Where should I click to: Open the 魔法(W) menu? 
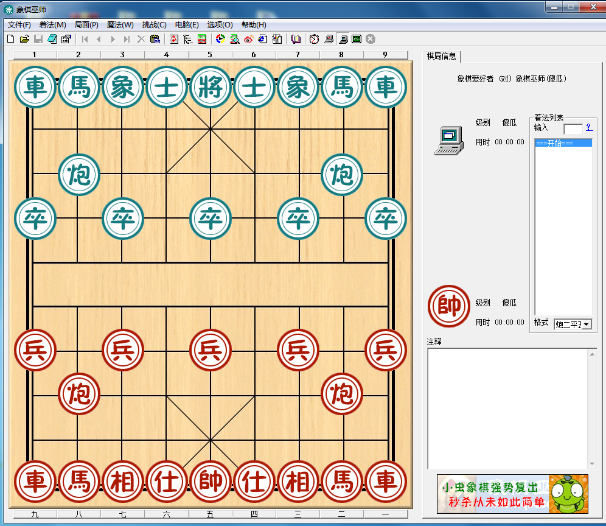click(x=120, y=25)
